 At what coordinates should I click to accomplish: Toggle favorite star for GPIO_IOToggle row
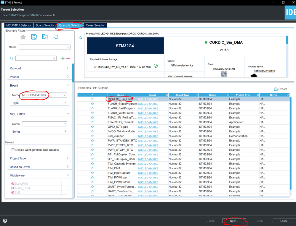click(92, 127)
